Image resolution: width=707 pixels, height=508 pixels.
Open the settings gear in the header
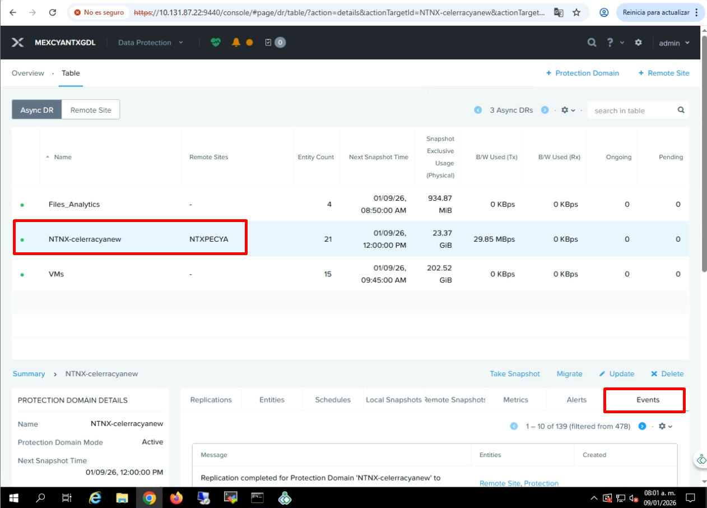pyautogui.click(x=638, y=43)
